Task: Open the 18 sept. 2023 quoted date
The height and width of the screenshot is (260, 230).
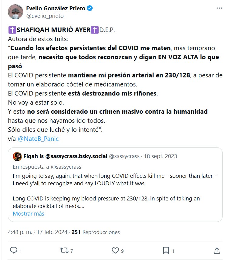Action: tap(161, 156)
